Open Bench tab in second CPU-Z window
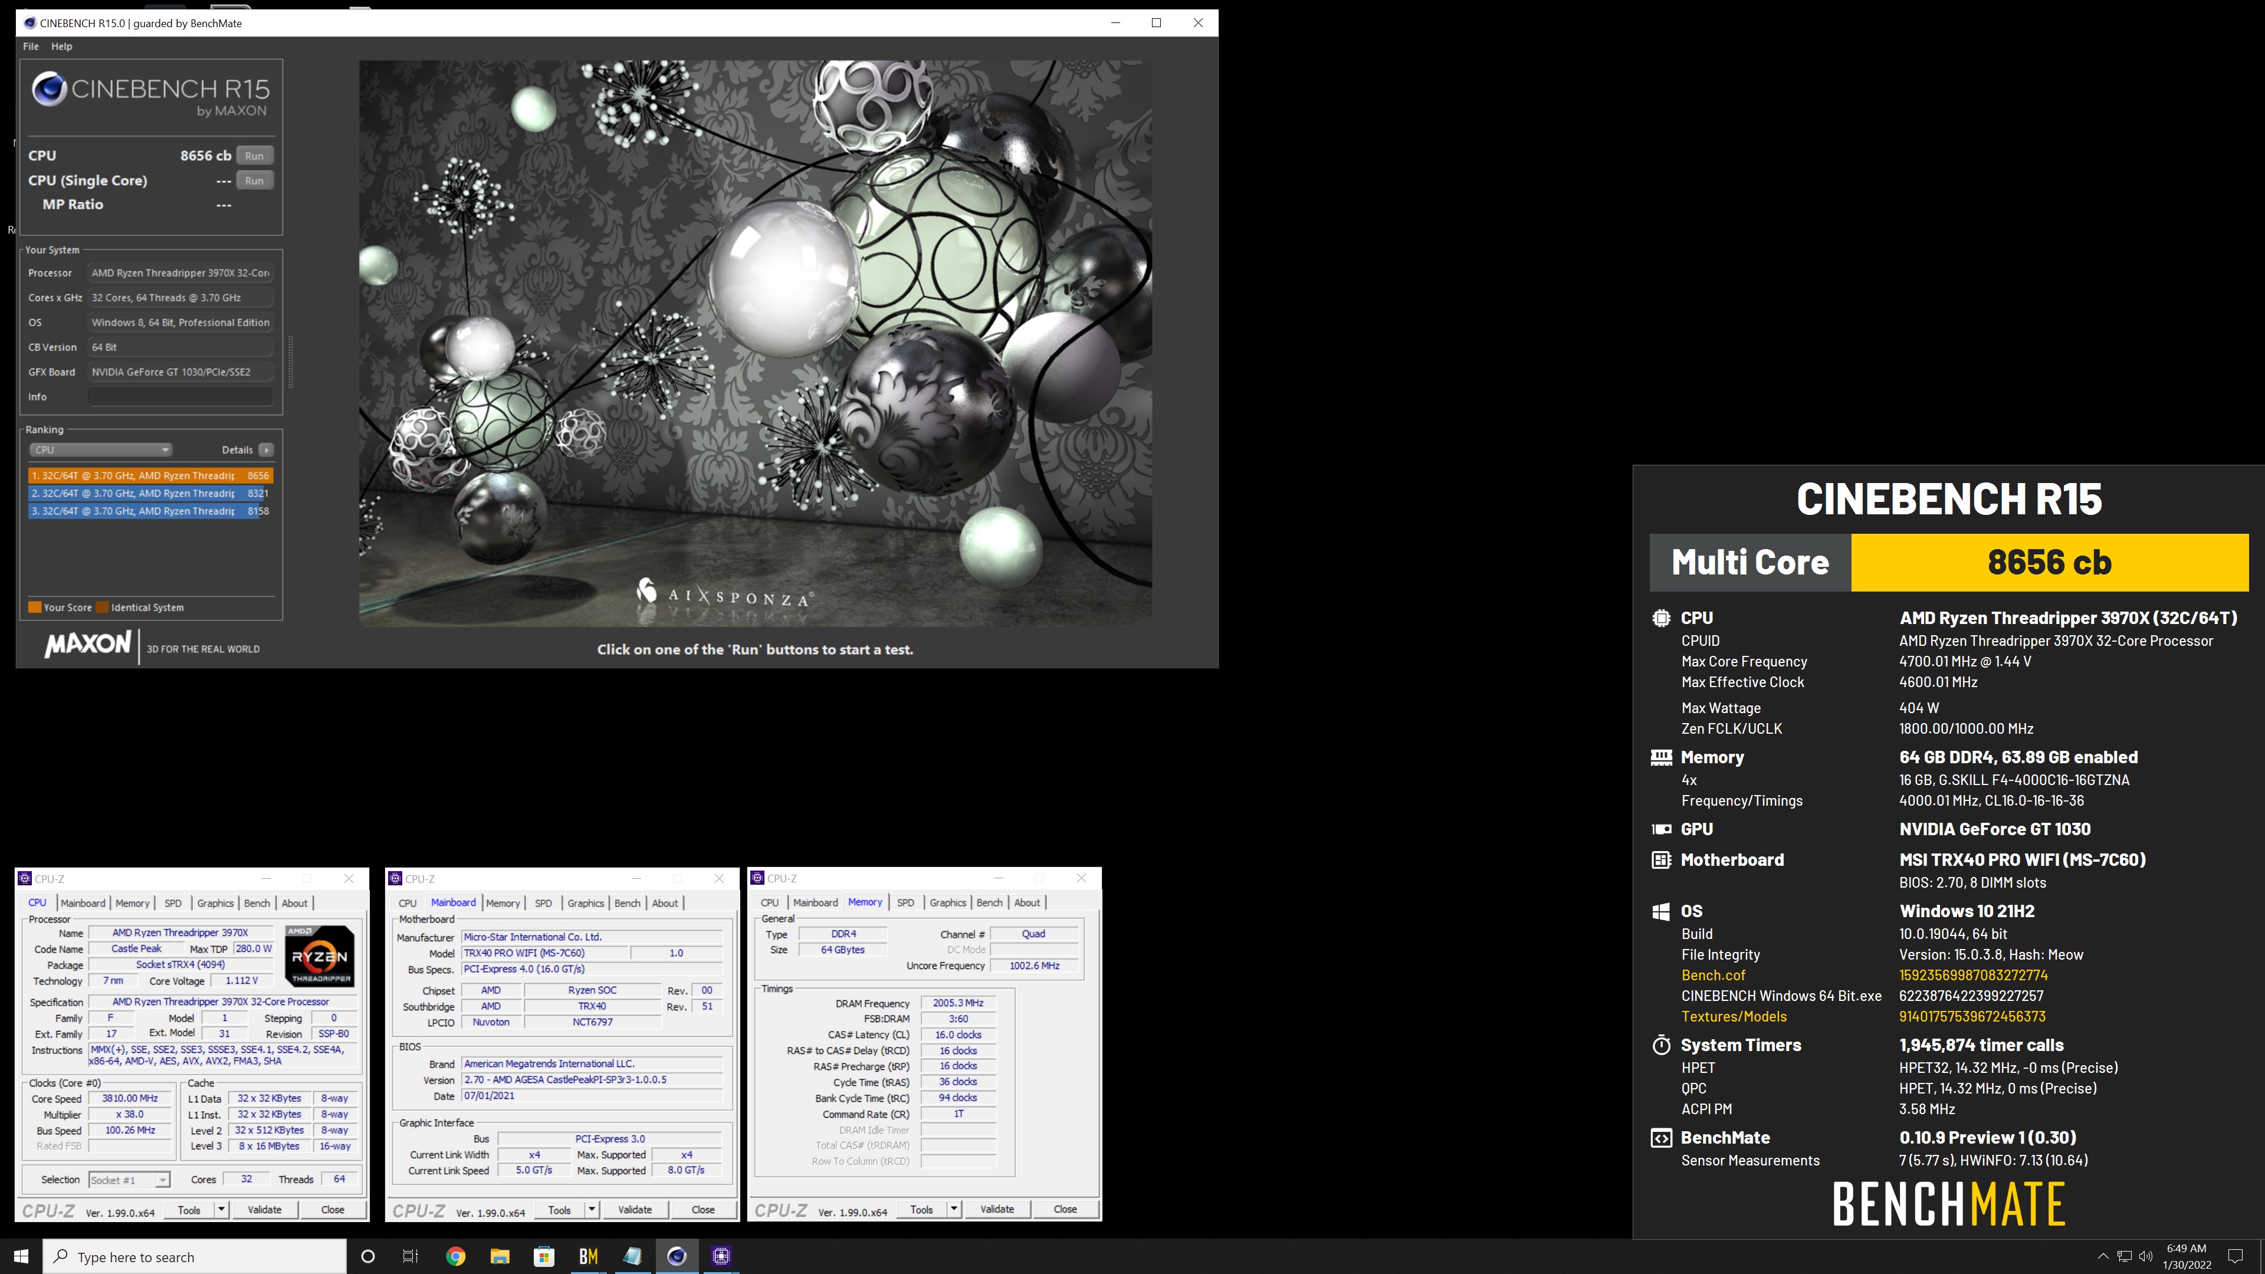 point(627,903)
